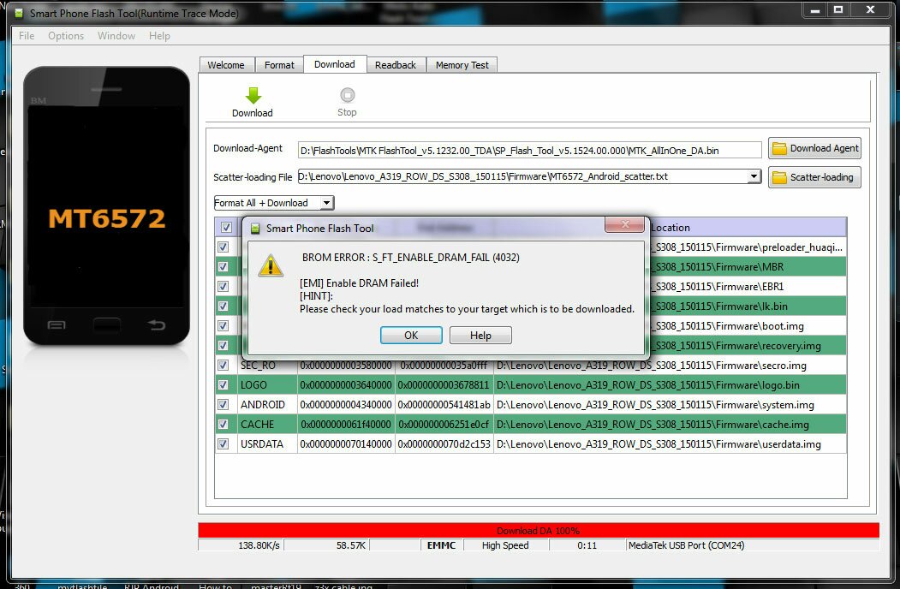
Task: Close the BROM error dialog
Action: pyautogui.click(x=625, y=224)
